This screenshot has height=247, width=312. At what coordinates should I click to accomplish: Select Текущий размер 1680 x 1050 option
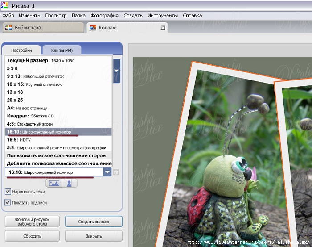click(58, 60)
